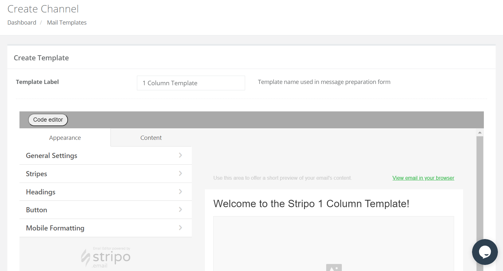The image size is (503, 271).
Task: Click the Create Template heading
Action: 41,58
